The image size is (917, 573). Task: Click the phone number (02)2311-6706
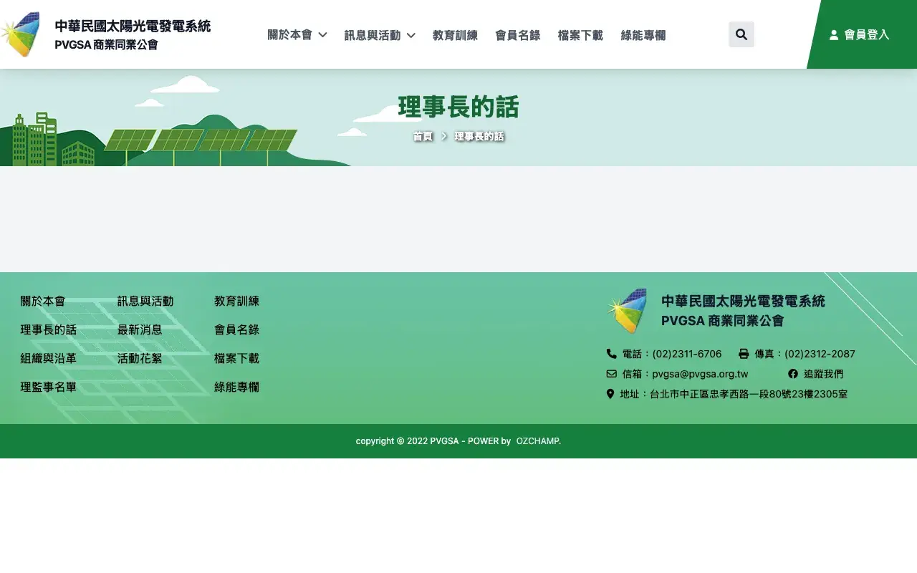[687, 354]
